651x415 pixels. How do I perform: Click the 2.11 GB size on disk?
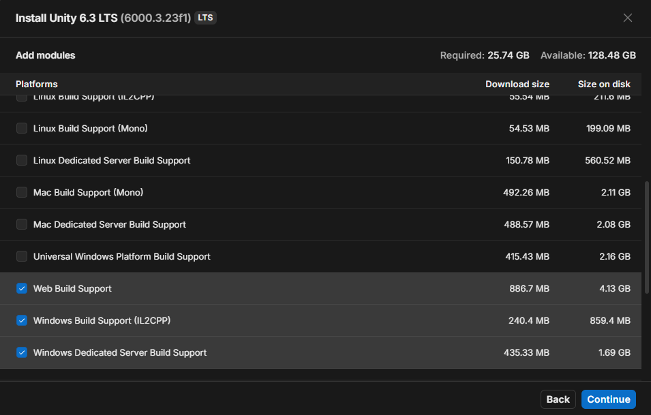(616, 192)
